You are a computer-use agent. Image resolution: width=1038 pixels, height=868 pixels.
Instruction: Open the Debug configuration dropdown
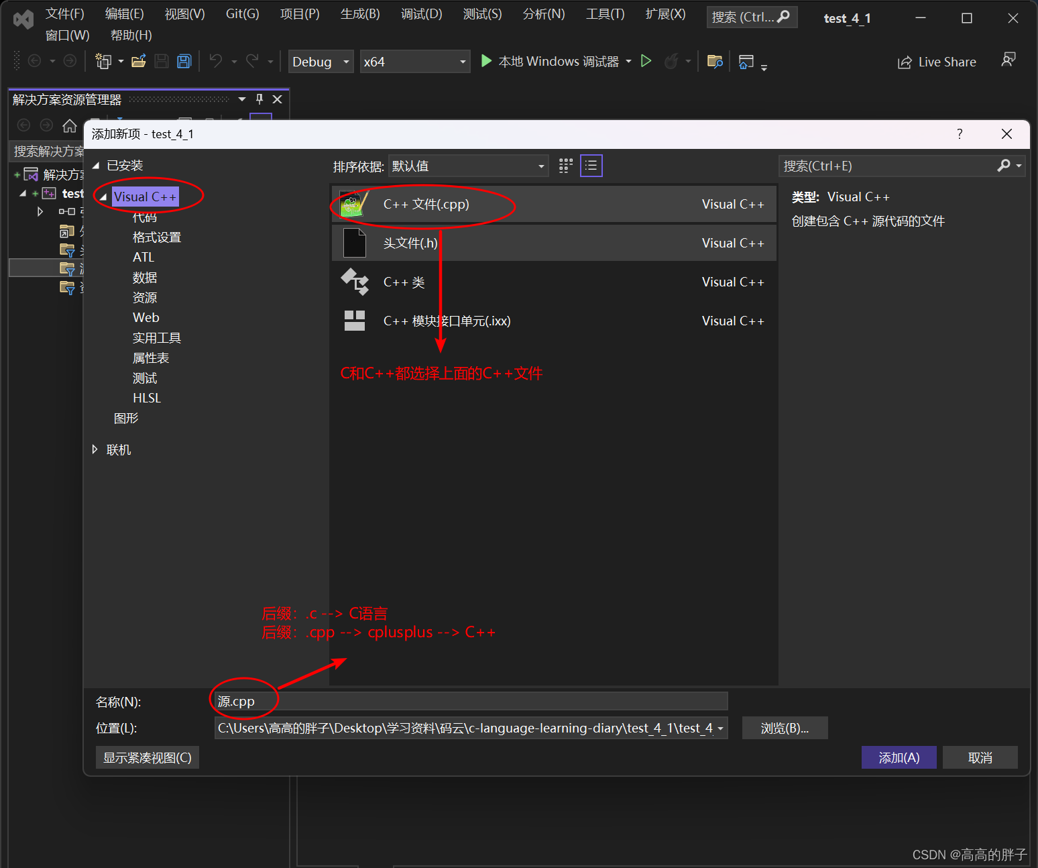(x=321, y=61)
